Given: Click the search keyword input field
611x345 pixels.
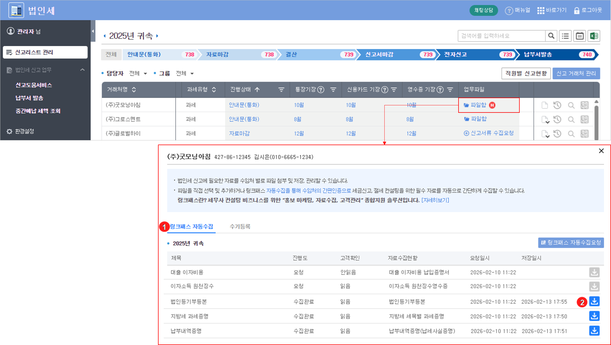Looking at the screenshot, I should (x=501, y=36).
